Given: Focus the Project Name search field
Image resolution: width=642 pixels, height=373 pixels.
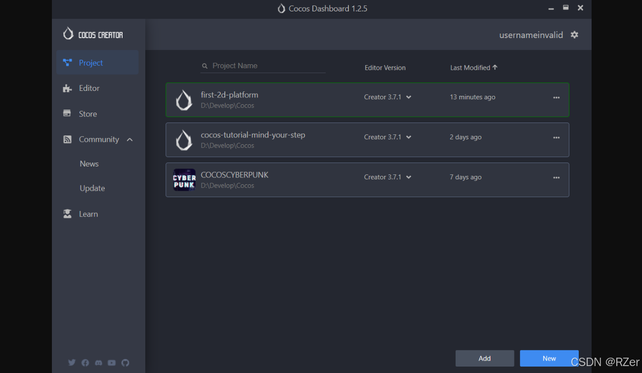Looking at the screenshot, I should [x=263, y=66].
